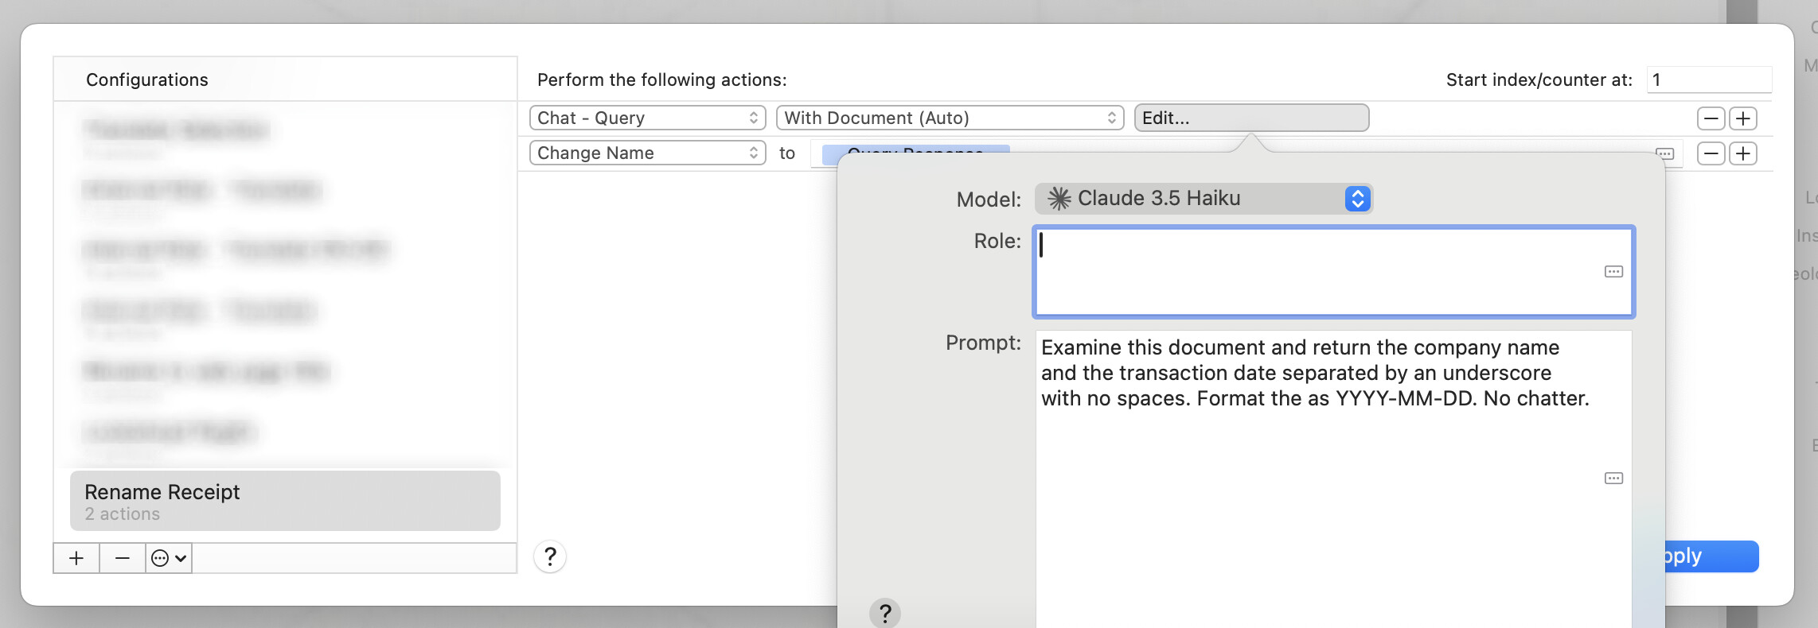Add an action after the Change Name row
1818x628 pixels.
pos(1743,153)
